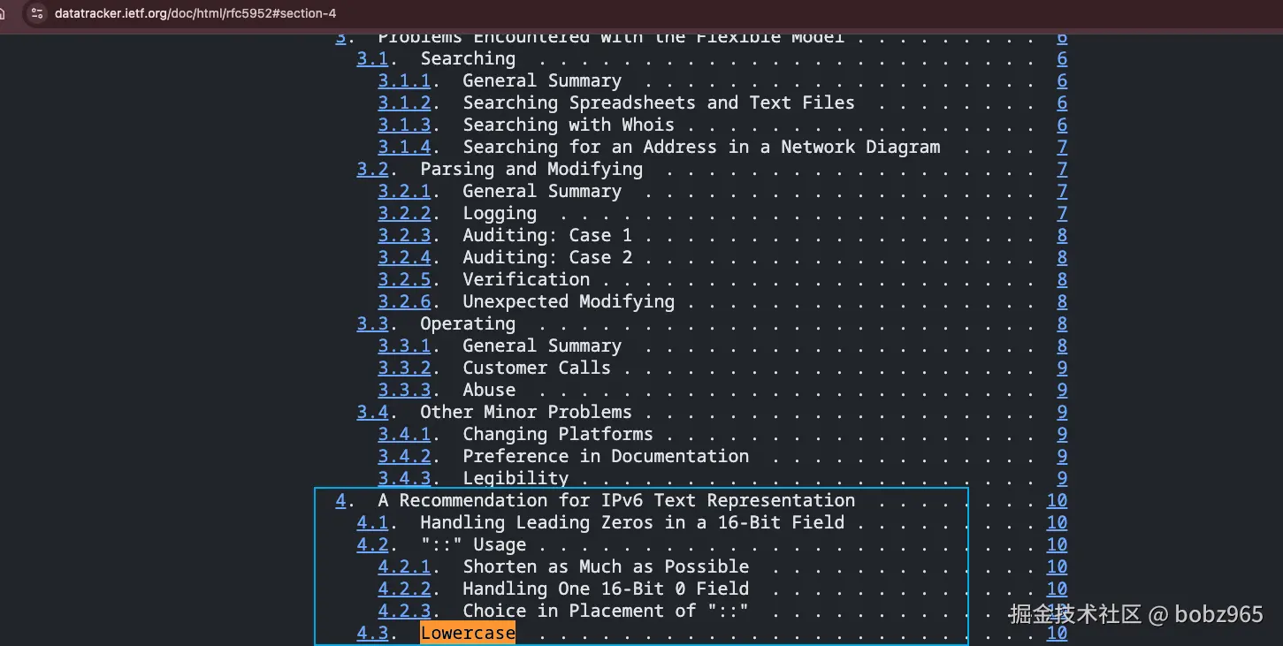Open page 7 link for Network Diagram row
The image size is (1283, 646).
click(x=1062, y=148)
